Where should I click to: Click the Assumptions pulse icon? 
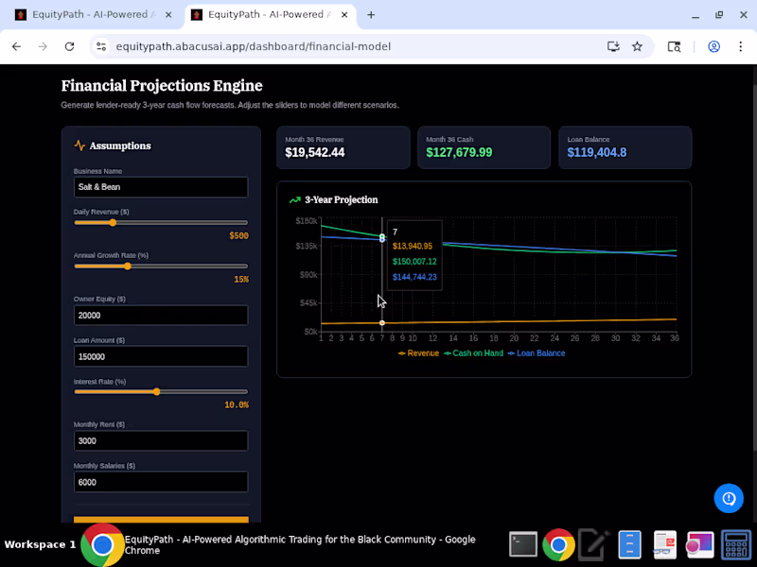[79, 146]
